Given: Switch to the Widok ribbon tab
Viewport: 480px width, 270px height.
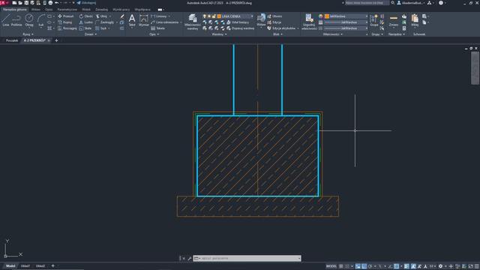Looking at the screenshot, I should point(86,10).
